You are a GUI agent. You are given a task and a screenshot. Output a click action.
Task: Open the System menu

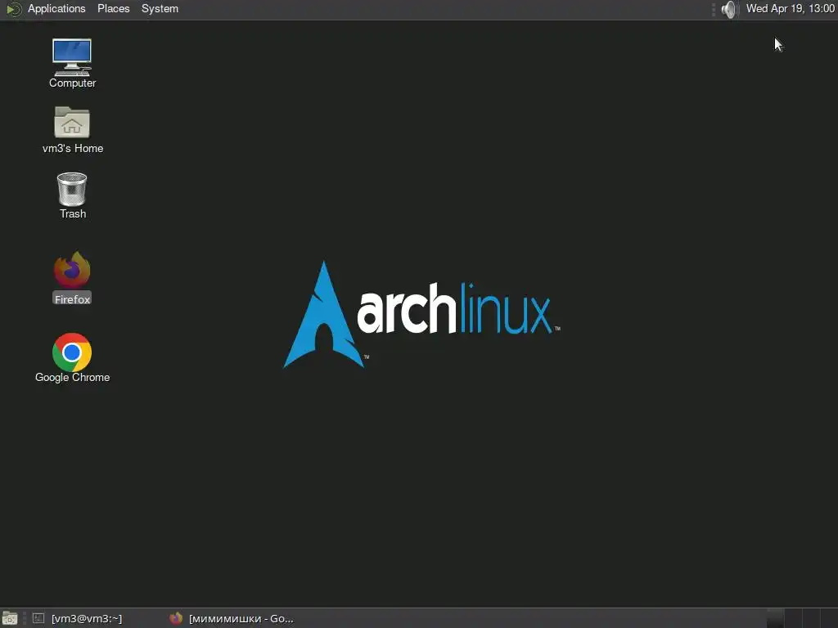pos(160,9)
